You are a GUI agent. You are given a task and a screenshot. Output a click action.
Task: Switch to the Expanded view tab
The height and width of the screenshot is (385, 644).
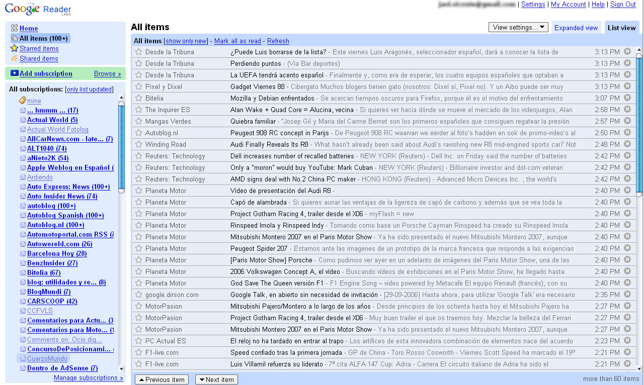576,28
